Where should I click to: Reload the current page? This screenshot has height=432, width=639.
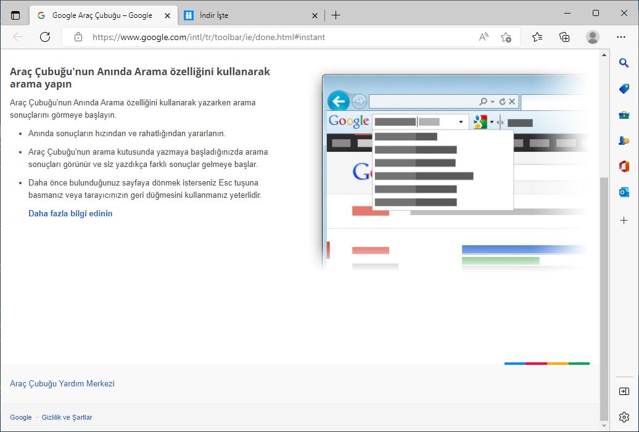[x=45, y=37]
